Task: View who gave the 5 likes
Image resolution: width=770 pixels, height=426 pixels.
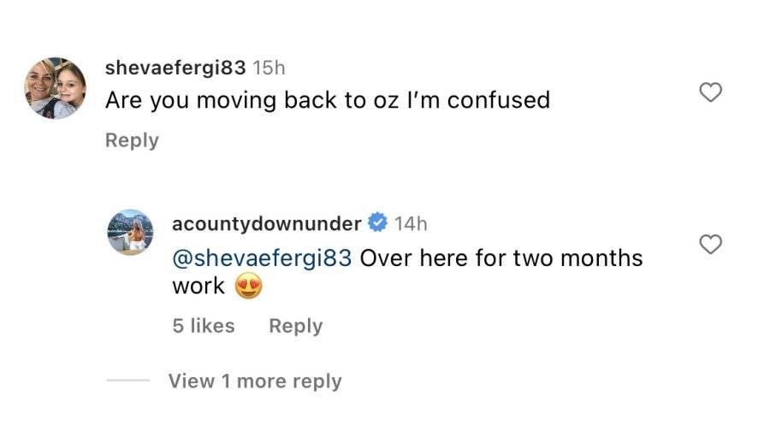Action: tap(204, 326)
